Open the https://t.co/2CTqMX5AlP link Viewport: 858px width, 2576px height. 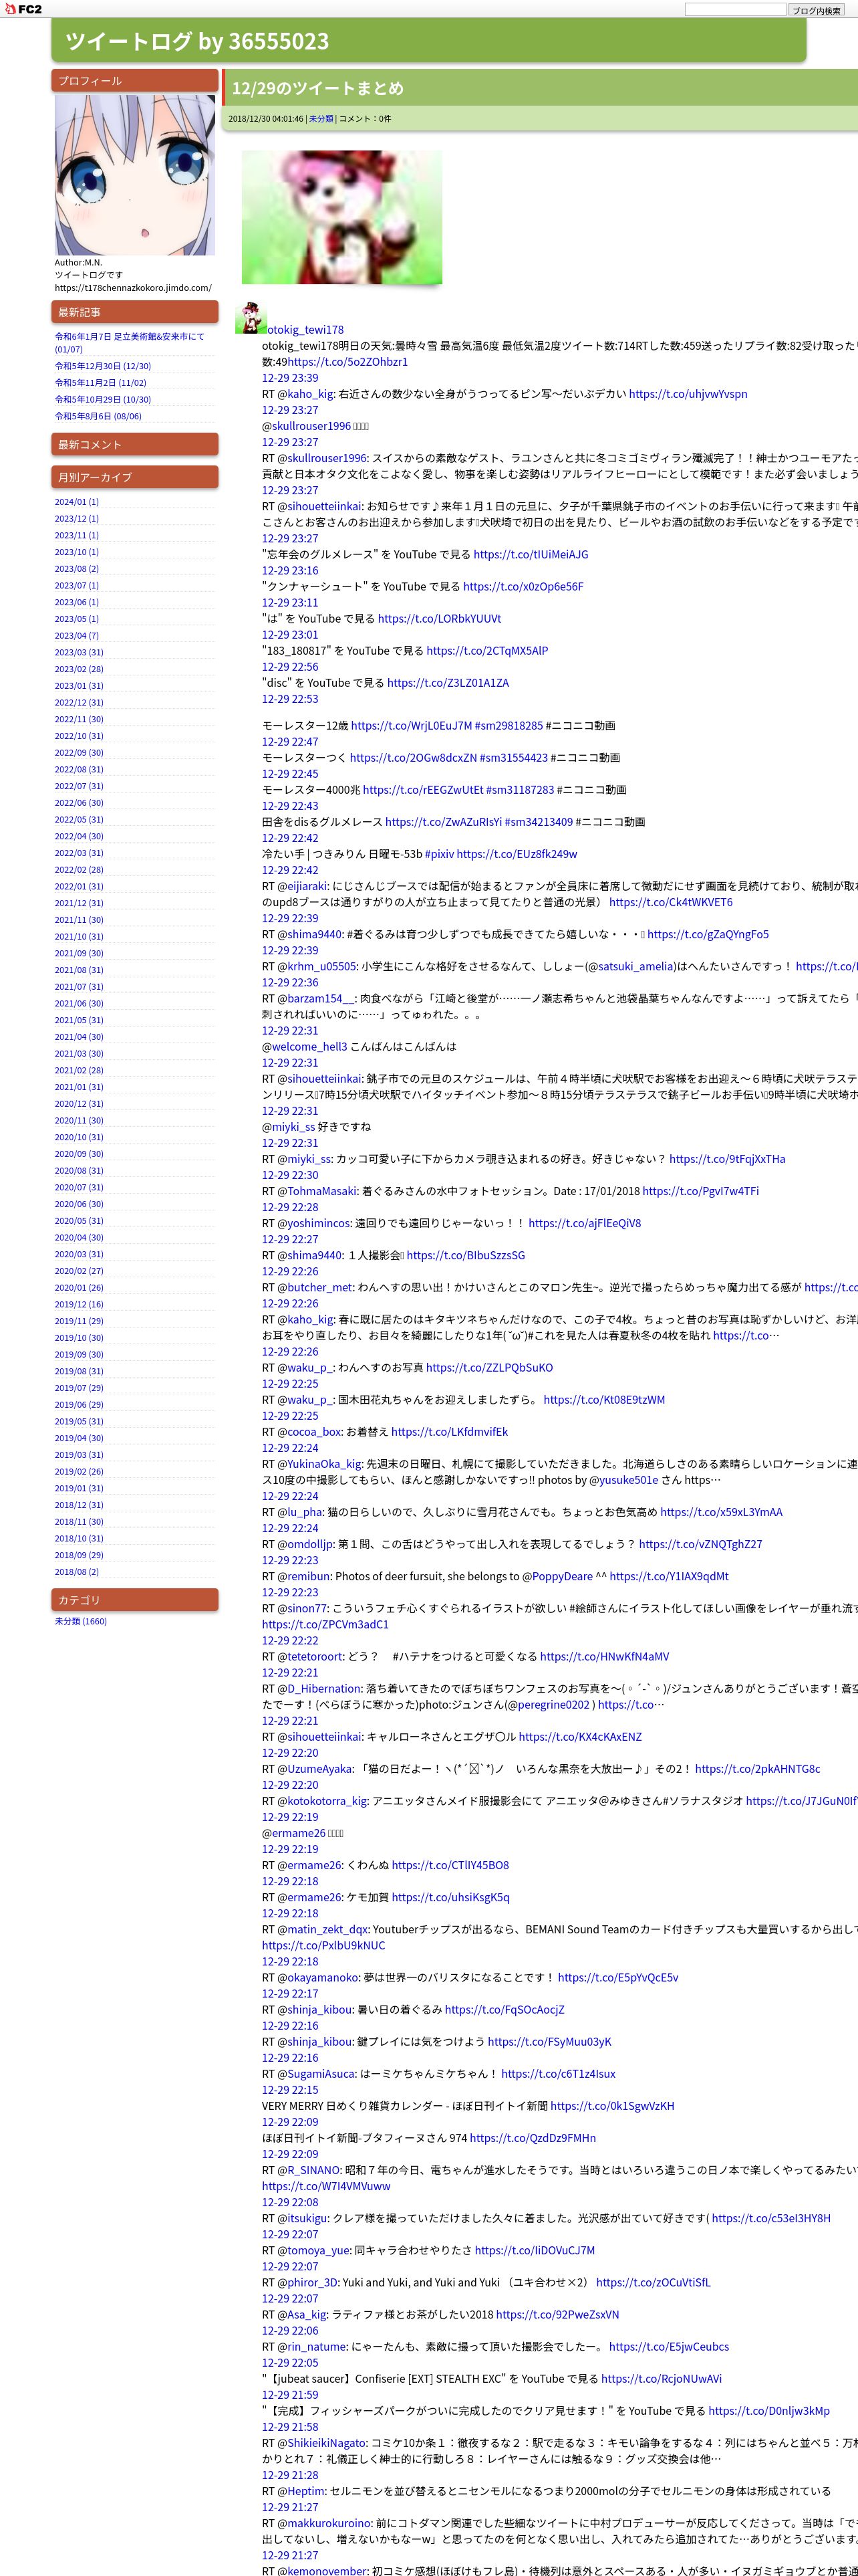[x=487, y=651]
